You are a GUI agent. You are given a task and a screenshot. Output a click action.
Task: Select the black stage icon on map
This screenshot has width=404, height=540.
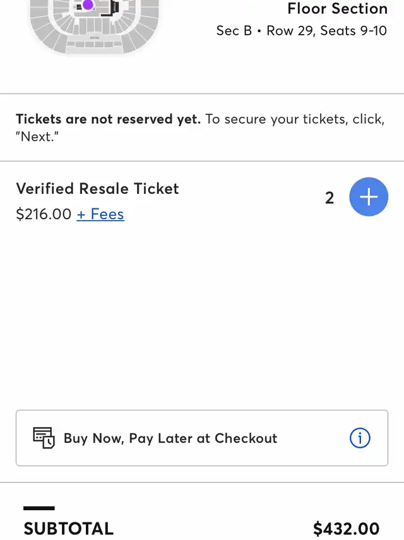tap(111, 8)
